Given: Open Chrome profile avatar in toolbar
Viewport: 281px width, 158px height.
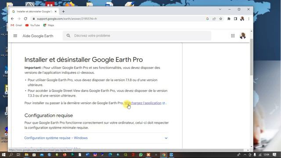Looking at the screenshot, I should (x=242, y=18).
